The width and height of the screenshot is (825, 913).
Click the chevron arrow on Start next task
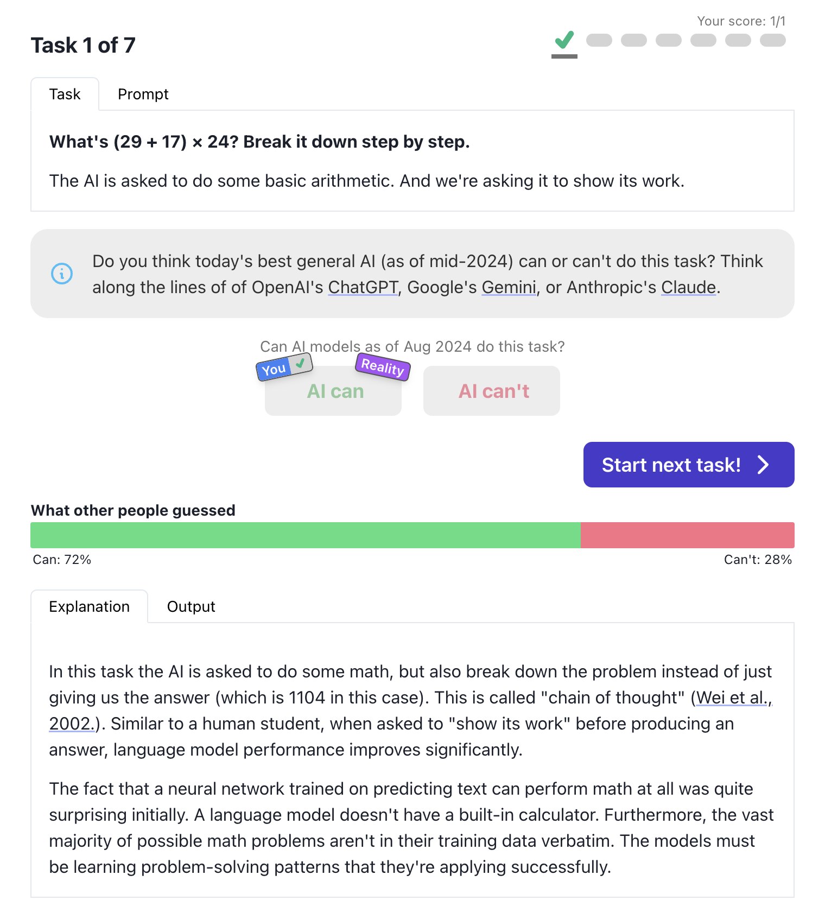(763, 465)
